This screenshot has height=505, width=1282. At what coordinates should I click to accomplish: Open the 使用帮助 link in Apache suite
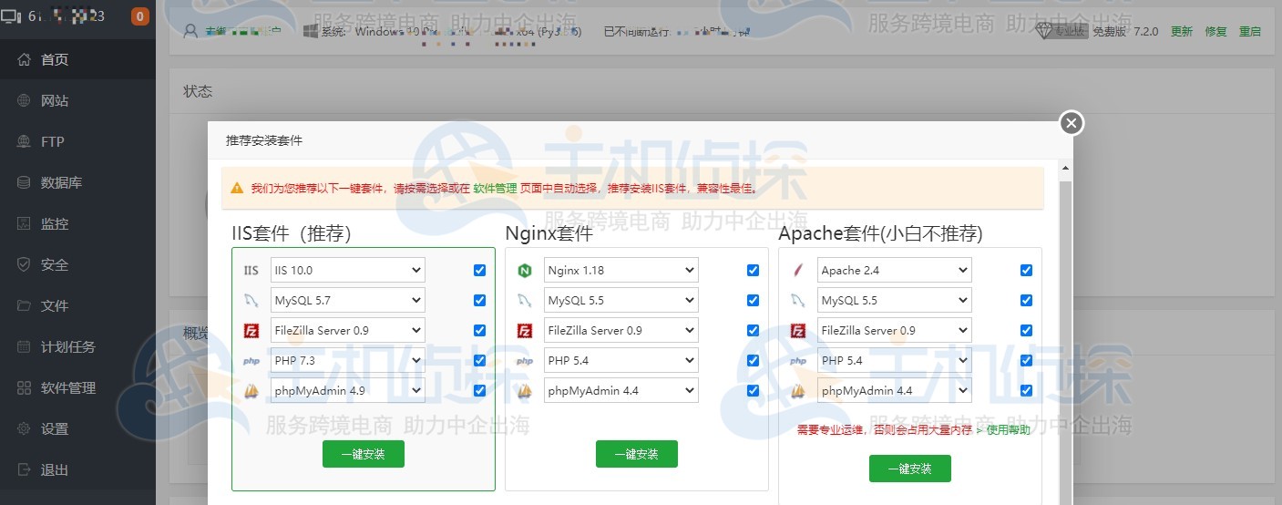coord(1009,429)
